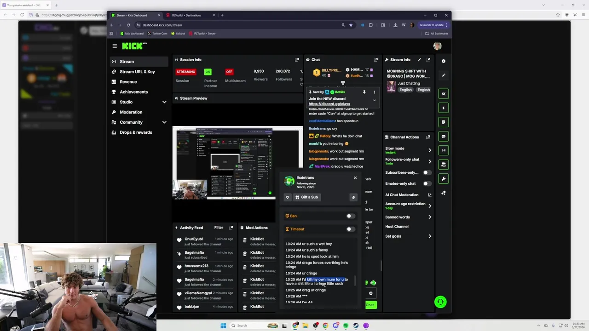
Task: Open the discord.gg/clavx link
Action: pyautogui.click(x=329, y=104)
